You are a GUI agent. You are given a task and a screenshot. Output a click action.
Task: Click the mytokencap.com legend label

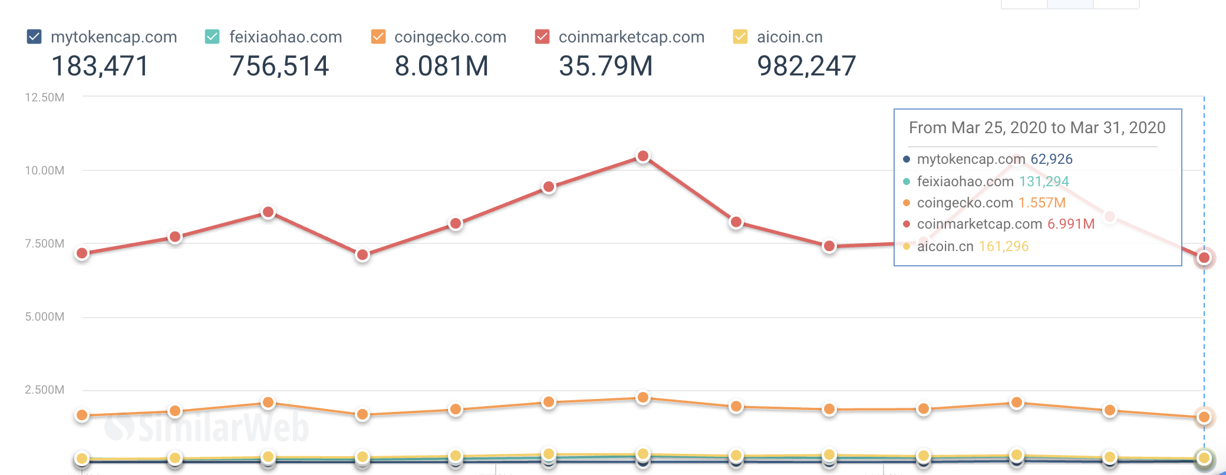[114, 37]
